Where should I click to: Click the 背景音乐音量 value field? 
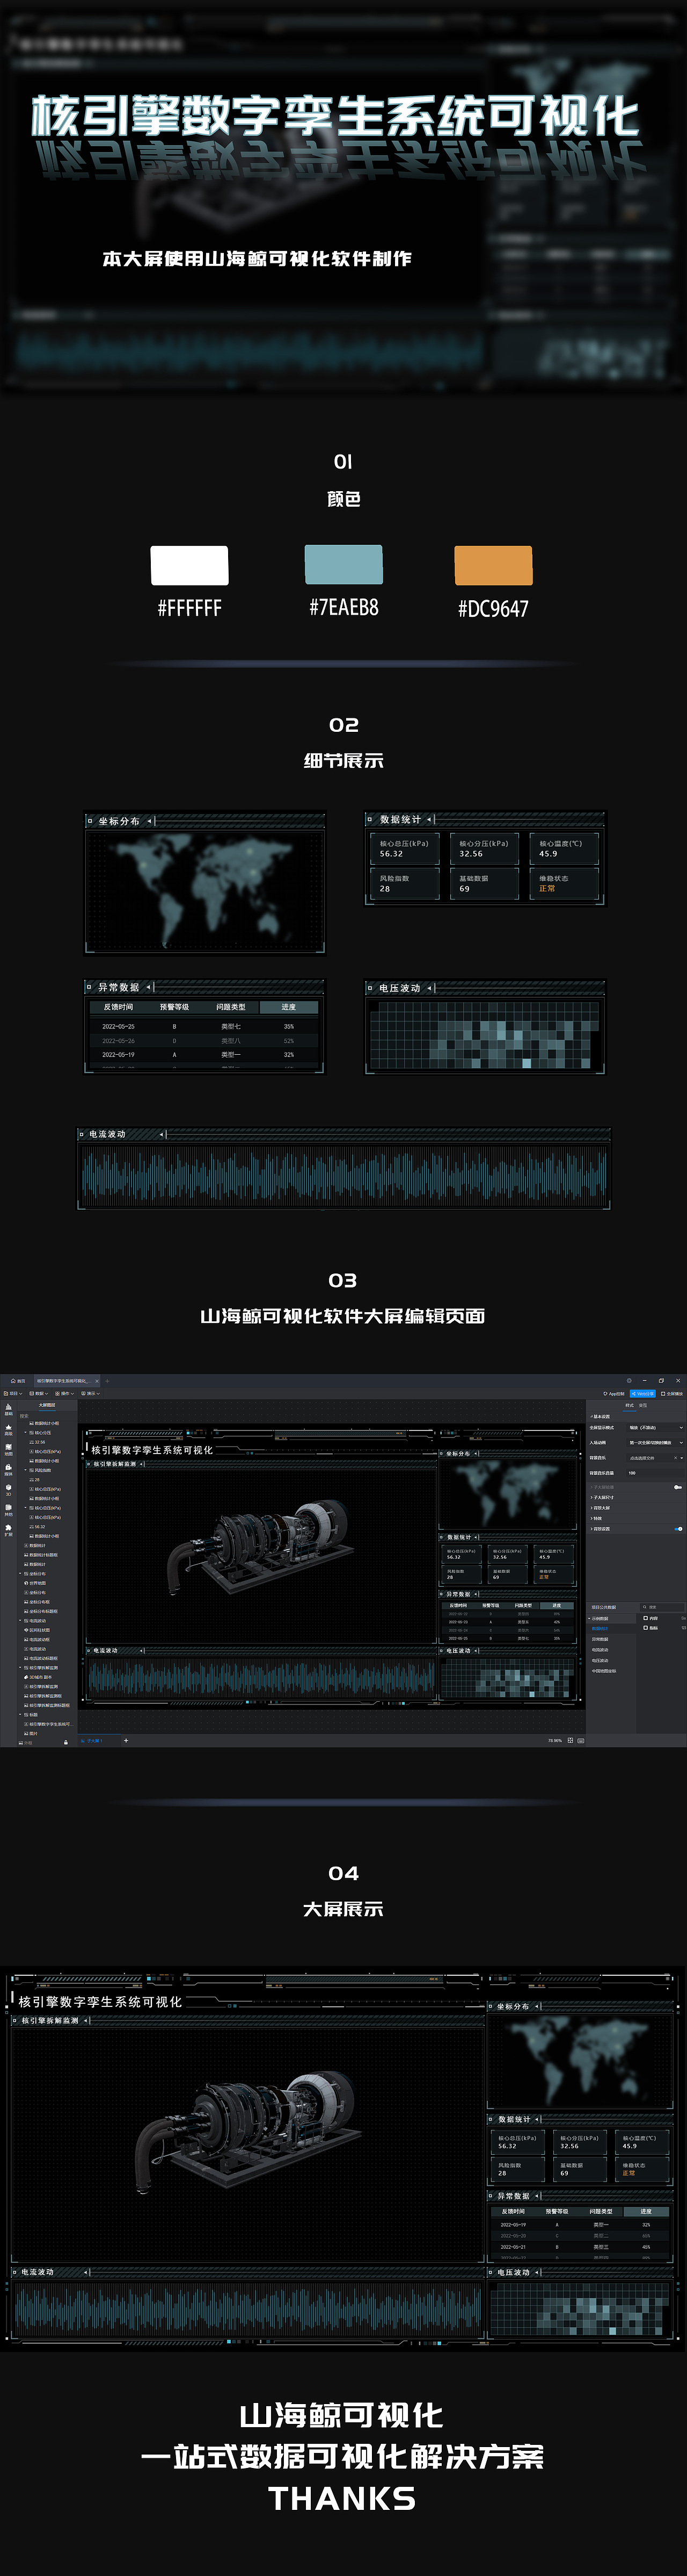tap(655, 1473)
